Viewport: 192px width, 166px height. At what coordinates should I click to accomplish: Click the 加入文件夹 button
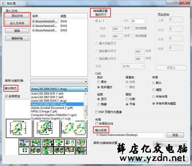click(17, 23)
